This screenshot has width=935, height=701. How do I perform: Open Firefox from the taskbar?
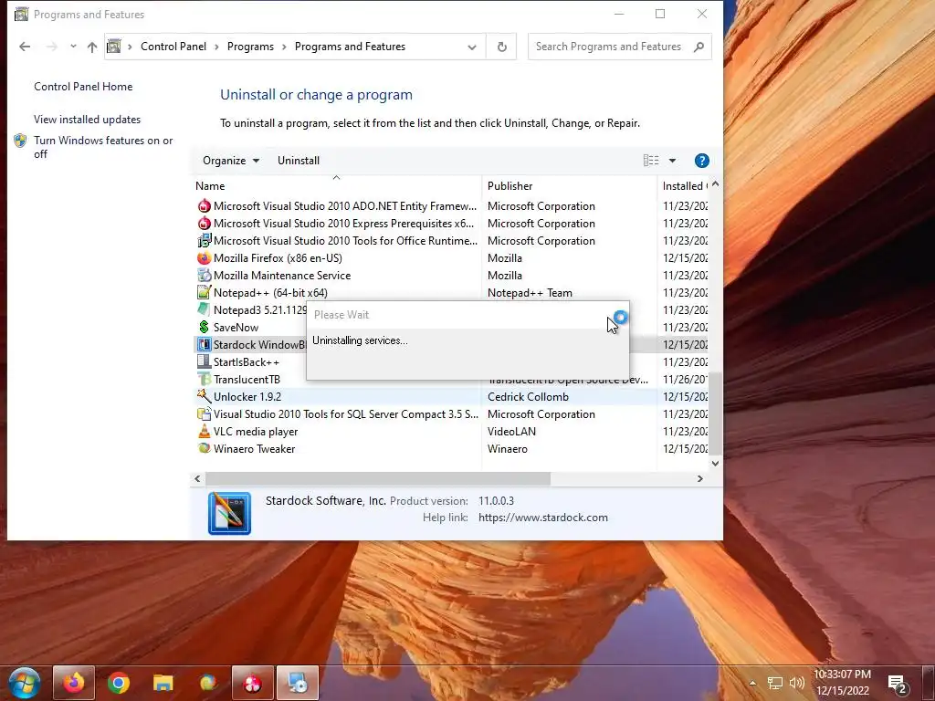coord(74,683)
